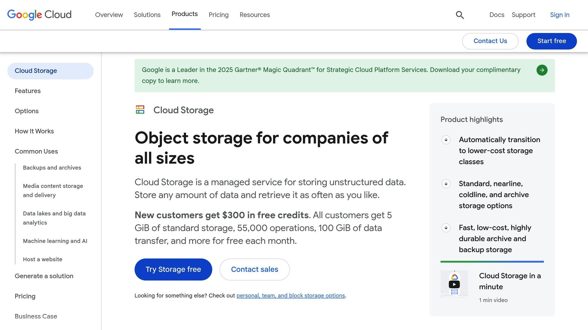Click the 'Cloud Storage in a minute' title
Viewport: 588px width, 330px height.
[x=510, y=281]
